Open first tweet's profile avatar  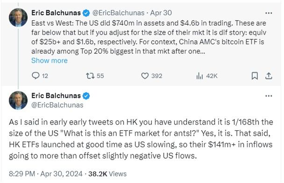point(18,17)
